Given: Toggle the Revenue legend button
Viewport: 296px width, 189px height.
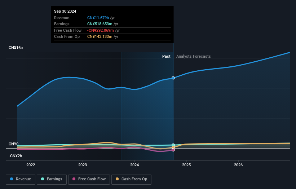Looking at the screenshot, I should pyautogui.click(x=21, y=179).
